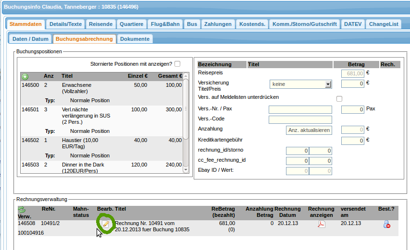The width and height of the screenshot is (410, 250).
Task: Click the user icon in Best.? column
Action: pos(386,224)
